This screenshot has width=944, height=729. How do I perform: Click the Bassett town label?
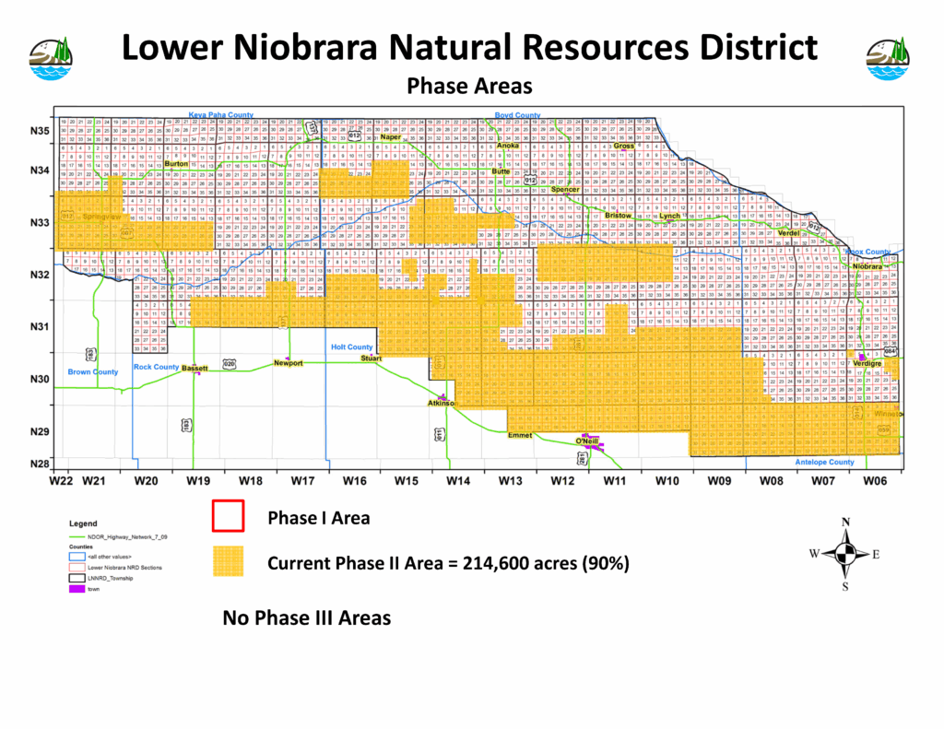[x=195, y=368]
